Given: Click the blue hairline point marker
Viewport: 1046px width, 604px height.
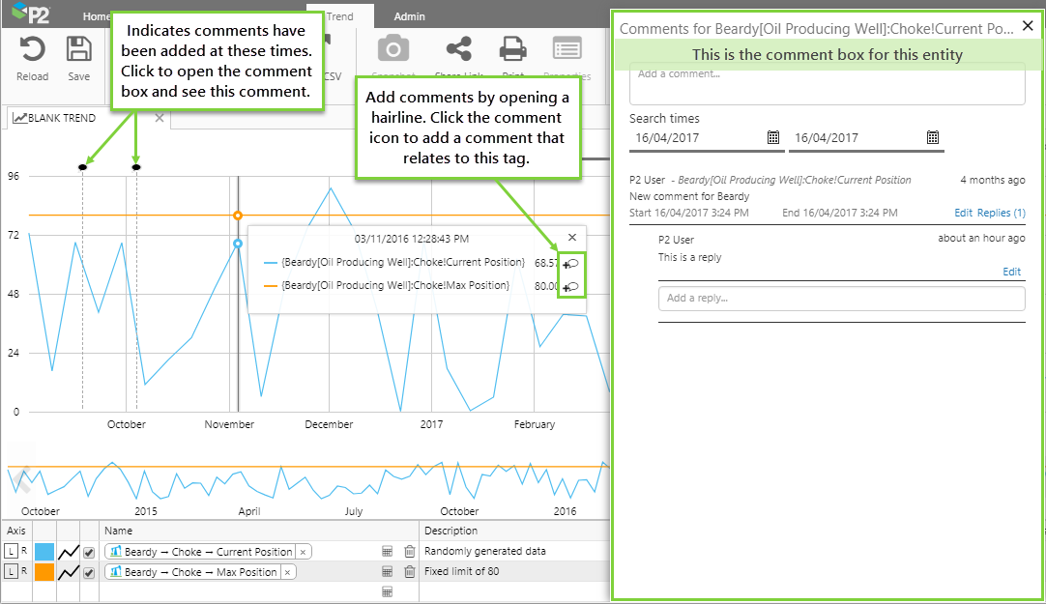Looking at the screenshot, I should tap(238, 244).
